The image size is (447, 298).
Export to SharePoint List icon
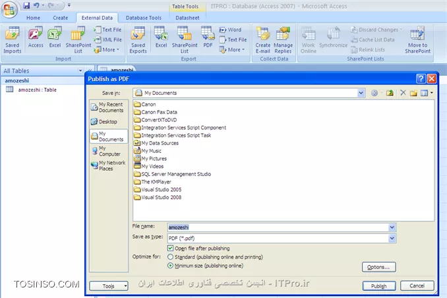click(x=185, y=40)
